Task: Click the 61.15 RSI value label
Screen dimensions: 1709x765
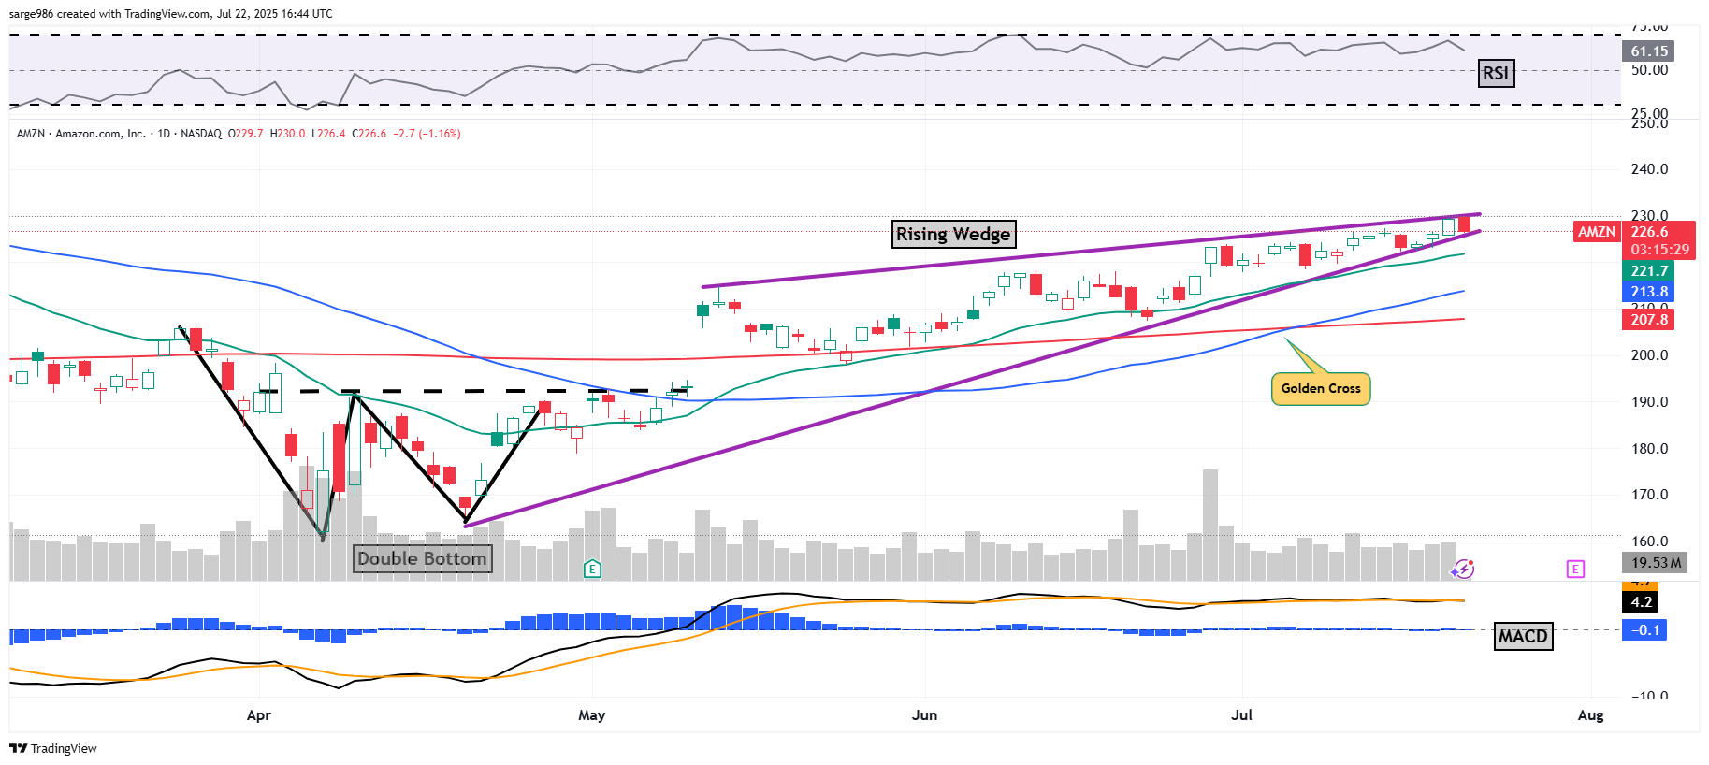Action: pos(1648,51)
